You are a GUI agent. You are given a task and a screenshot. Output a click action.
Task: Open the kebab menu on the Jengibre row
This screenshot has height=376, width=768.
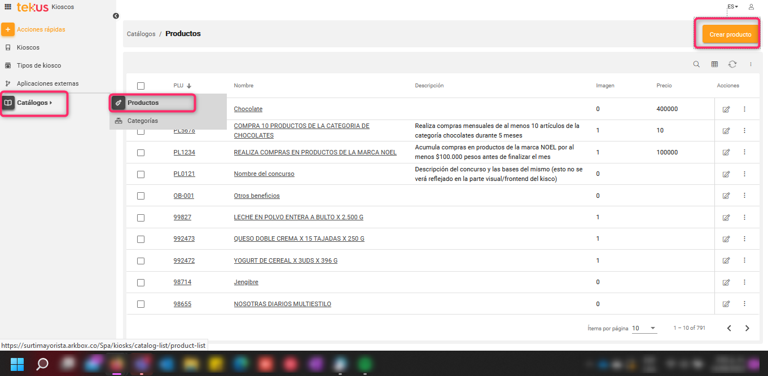(744, 282)
